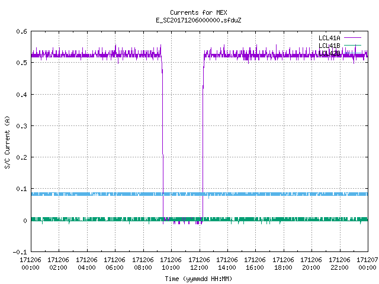This screenshot has width=379, height=284.
Task: Click the 18:00 x-axis tick label
Action: point(283,267)
